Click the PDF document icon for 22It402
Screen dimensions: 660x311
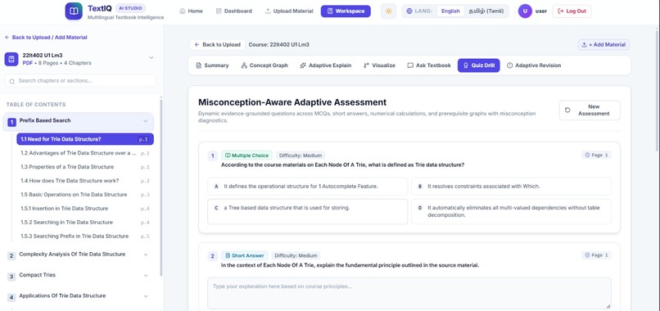point(11,60)
